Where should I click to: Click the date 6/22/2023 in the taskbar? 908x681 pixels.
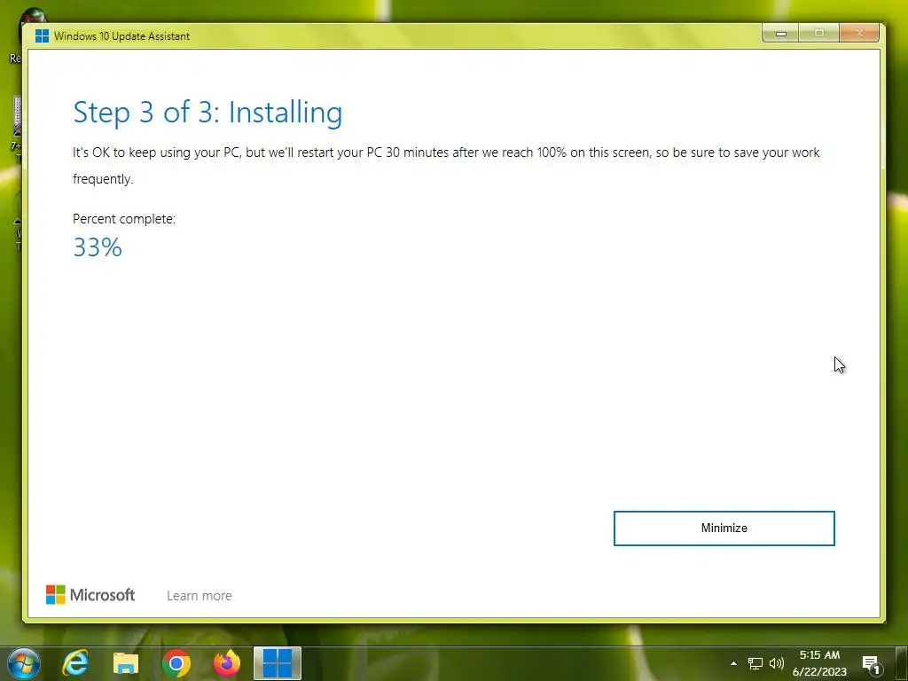[x=819, y=672]
